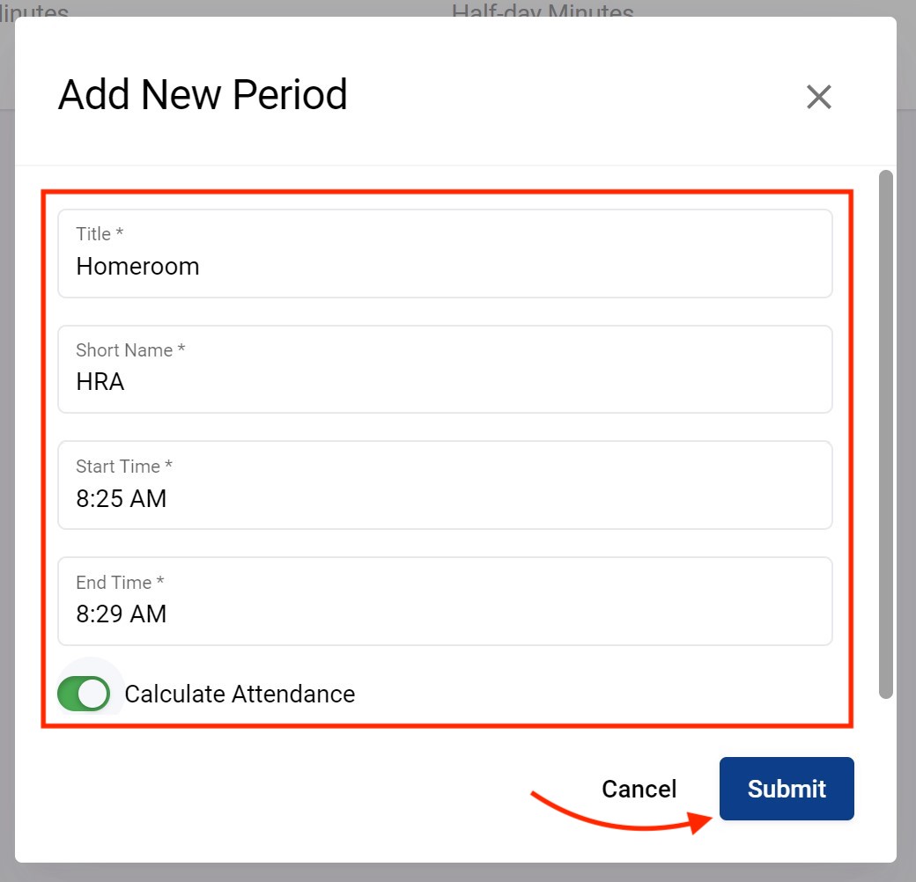Screen dimensions: 916x882
Task: Select the 8:25 AM start time value
Action: point(121,498)
